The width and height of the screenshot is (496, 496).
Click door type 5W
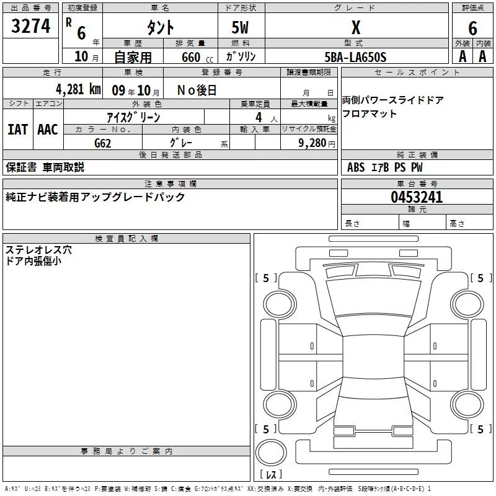point(240,27)
